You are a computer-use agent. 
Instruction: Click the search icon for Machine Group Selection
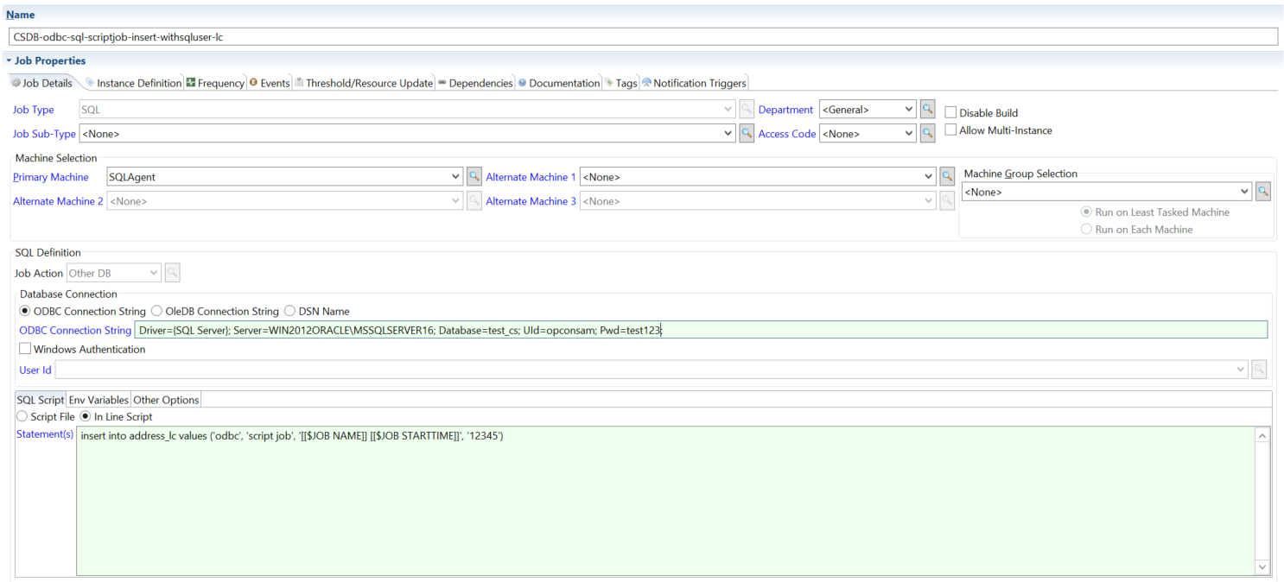tap(1263, 192)
